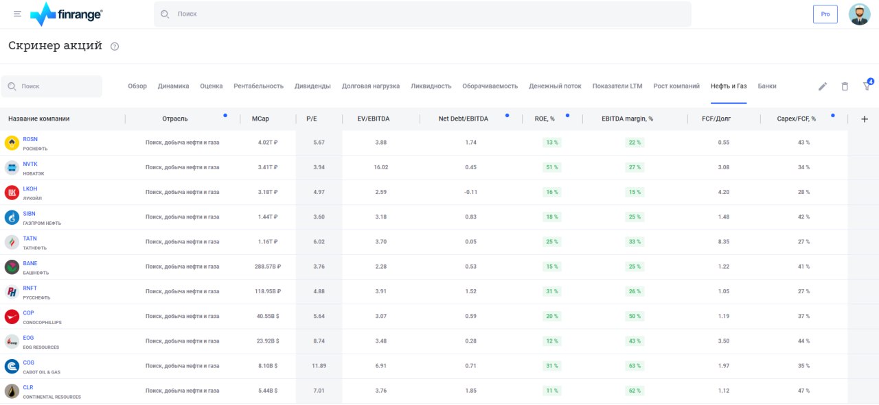The height and width of the screenshot is (405, 879).
Task: Open the user avatar profile
Action: (x=859, y=14)
